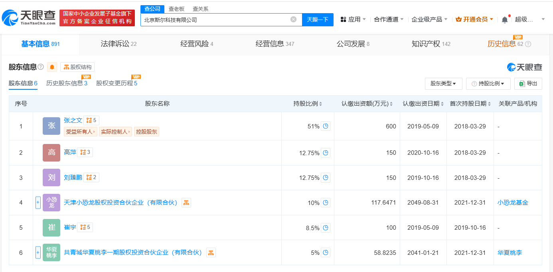Expand row 6 共青城华夏桃李 plus toggle

click(38, 252)
